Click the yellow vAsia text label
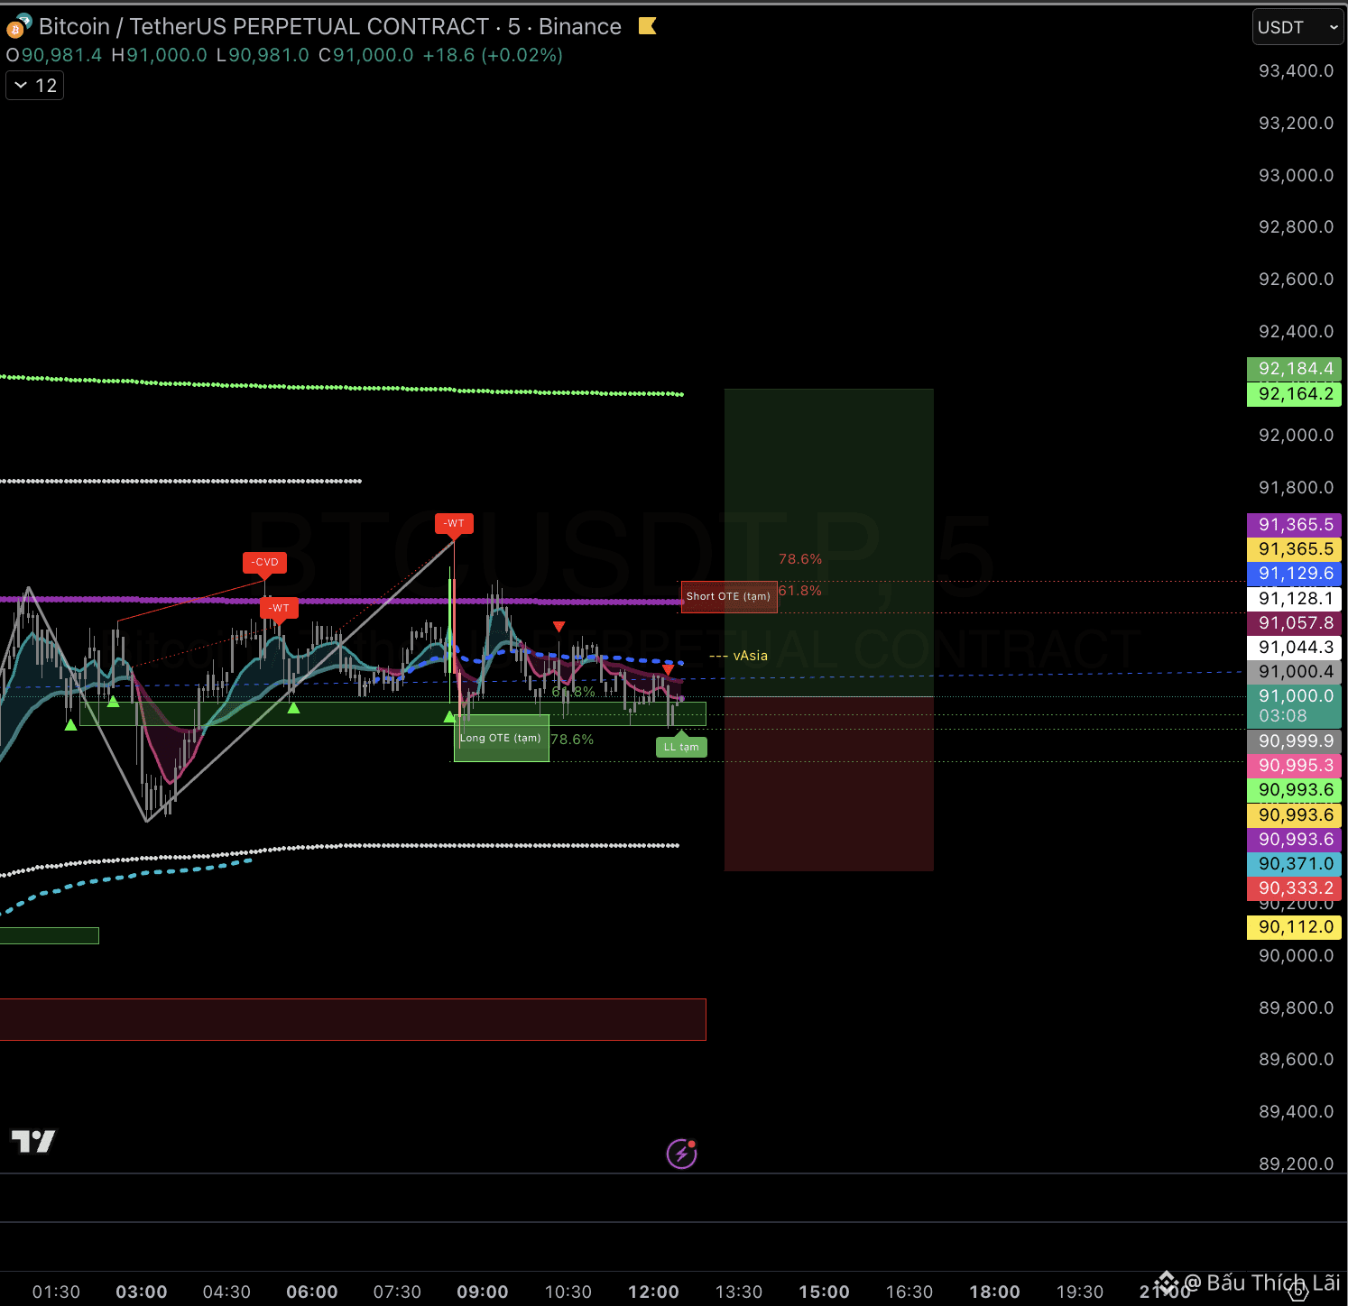 point(751,656)
